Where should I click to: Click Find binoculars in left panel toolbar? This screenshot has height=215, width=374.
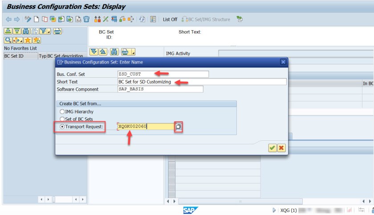26,31
